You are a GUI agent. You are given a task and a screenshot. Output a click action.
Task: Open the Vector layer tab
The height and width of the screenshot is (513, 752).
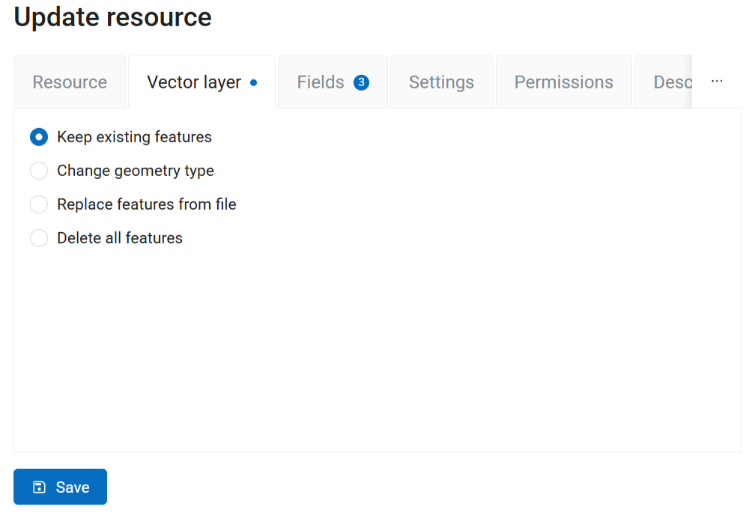click(x=202, y=82)
